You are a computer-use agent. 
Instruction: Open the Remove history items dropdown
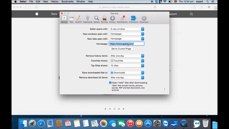[127, 56]
